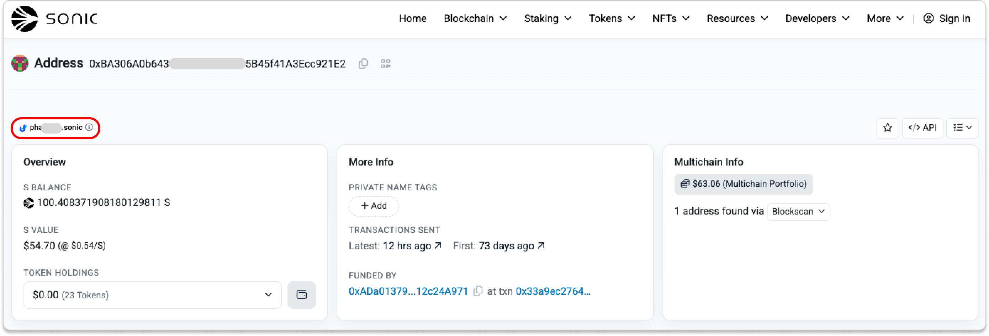Image resolution: width=989 pixels, height=336 pixels.
Task: Expand the list options dropdown
Action: tap(962, 128)
